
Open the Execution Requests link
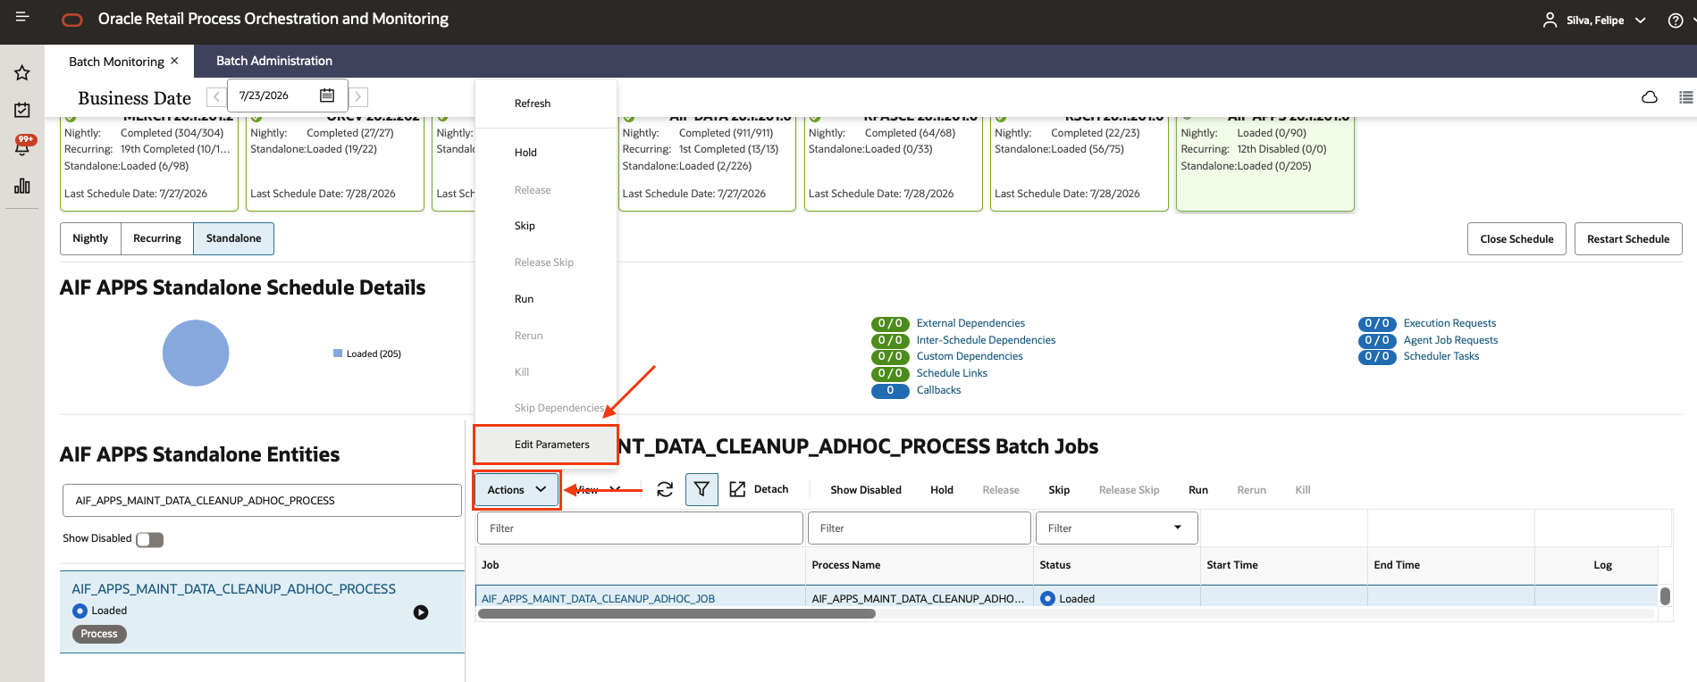click(1449, 323)
